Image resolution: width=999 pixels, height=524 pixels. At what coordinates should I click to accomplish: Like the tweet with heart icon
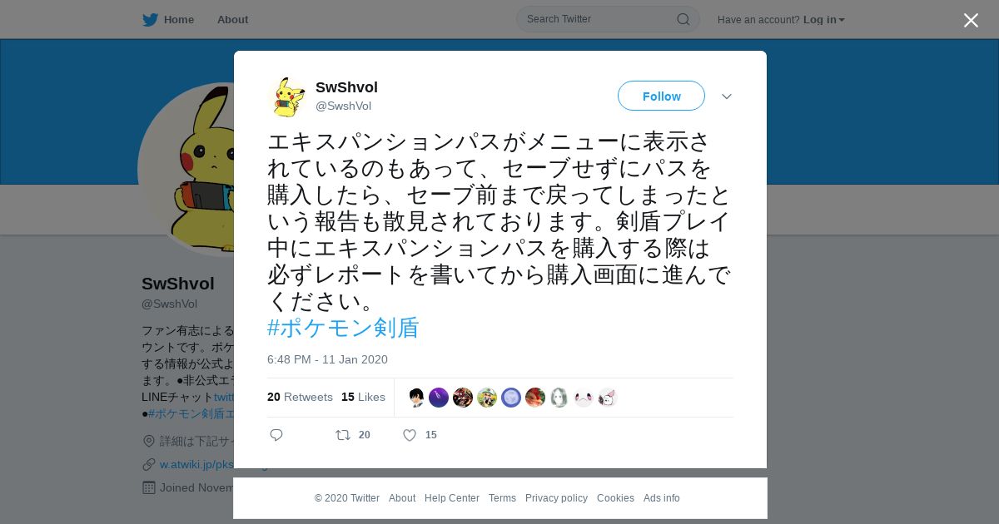(x=410, y=435)
